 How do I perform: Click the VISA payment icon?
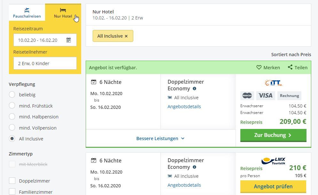tap(265, 95)
